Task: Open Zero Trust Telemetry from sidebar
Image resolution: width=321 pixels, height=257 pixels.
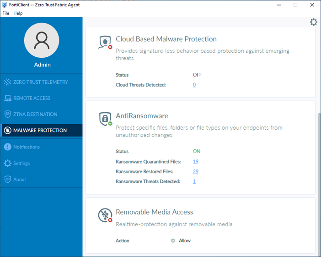Action: click(x=40, y=82)
